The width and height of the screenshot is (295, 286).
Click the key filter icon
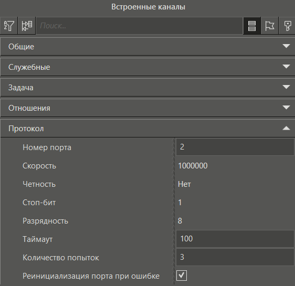pos(287,26)
